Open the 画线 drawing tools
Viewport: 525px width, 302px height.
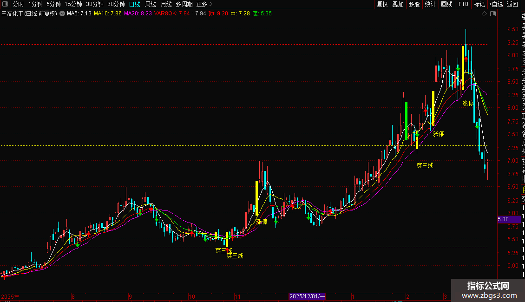click(x=446, y=4)
